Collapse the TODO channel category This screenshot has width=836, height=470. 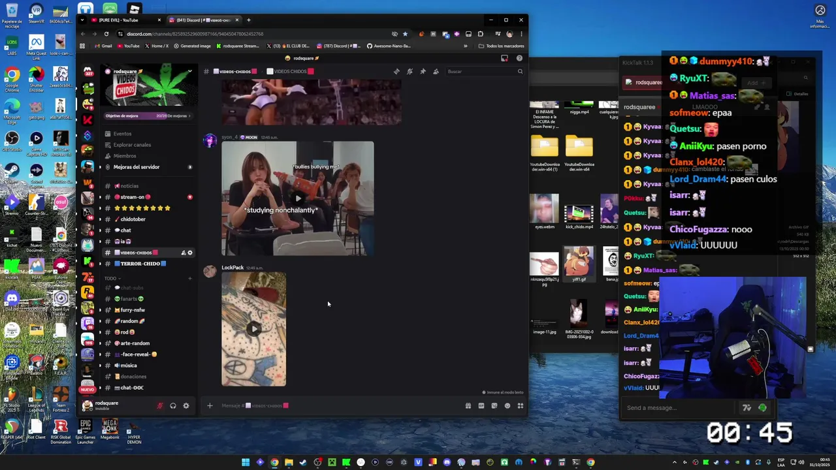click(112, 279)
